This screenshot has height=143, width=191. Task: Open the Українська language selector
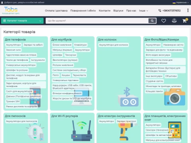coord(181,2)
